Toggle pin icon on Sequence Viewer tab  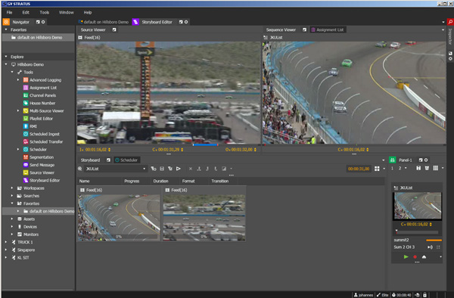click(x=304, y=29)
